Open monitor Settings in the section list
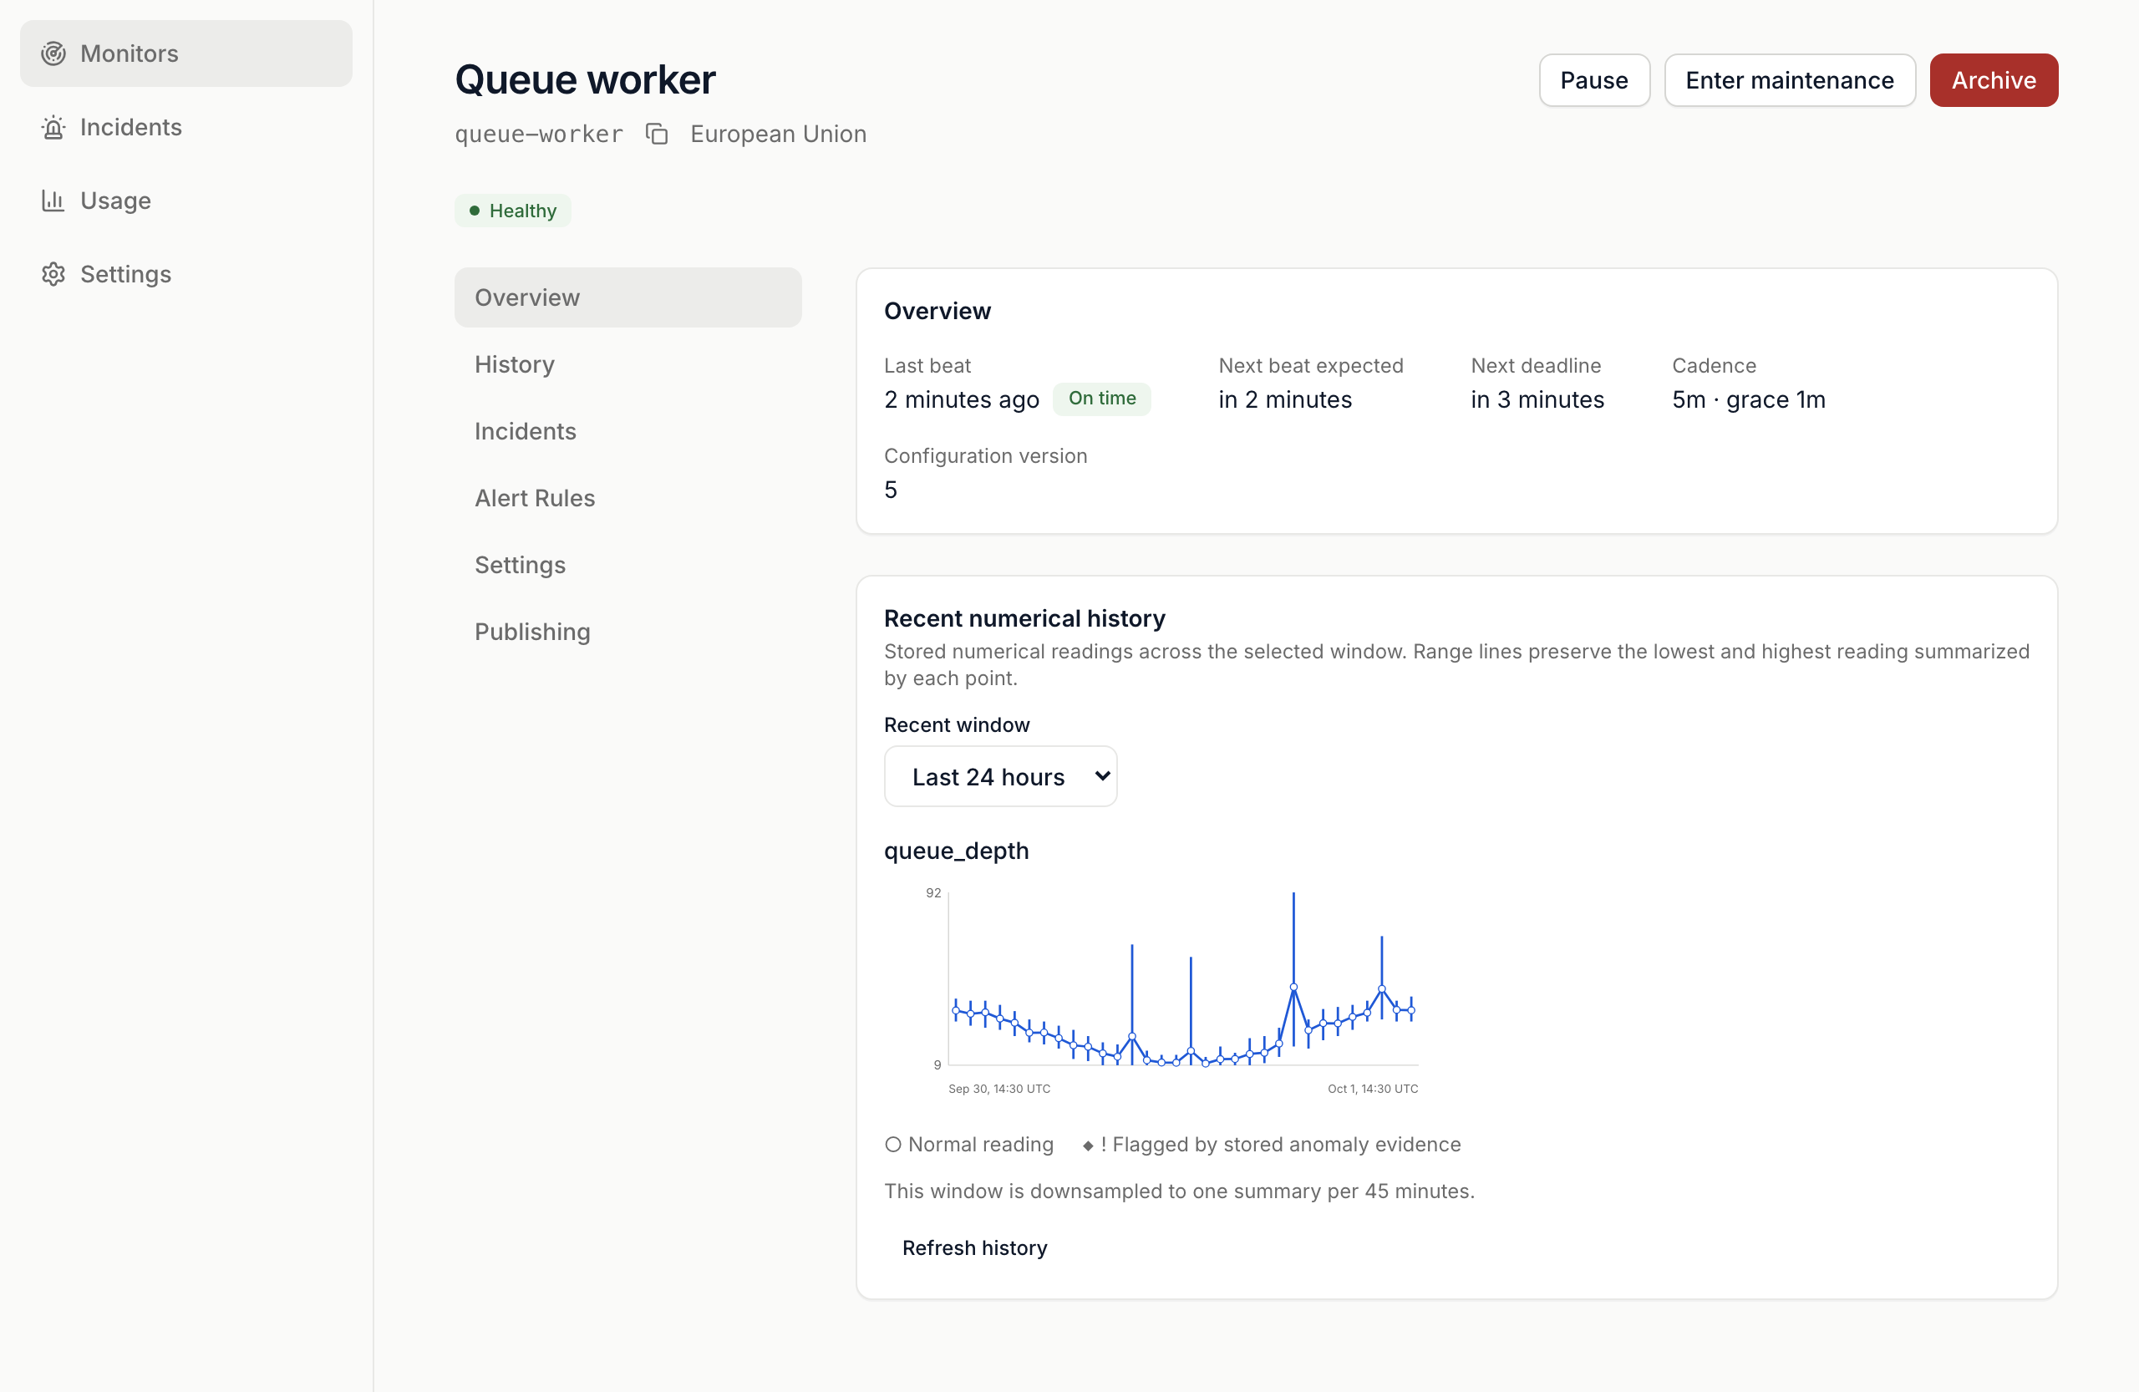Image resolution: width=2139 pixels, height=1392 pixels. [627, 566]
